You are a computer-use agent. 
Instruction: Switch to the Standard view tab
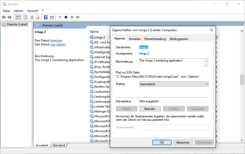[x=59, y=145]
